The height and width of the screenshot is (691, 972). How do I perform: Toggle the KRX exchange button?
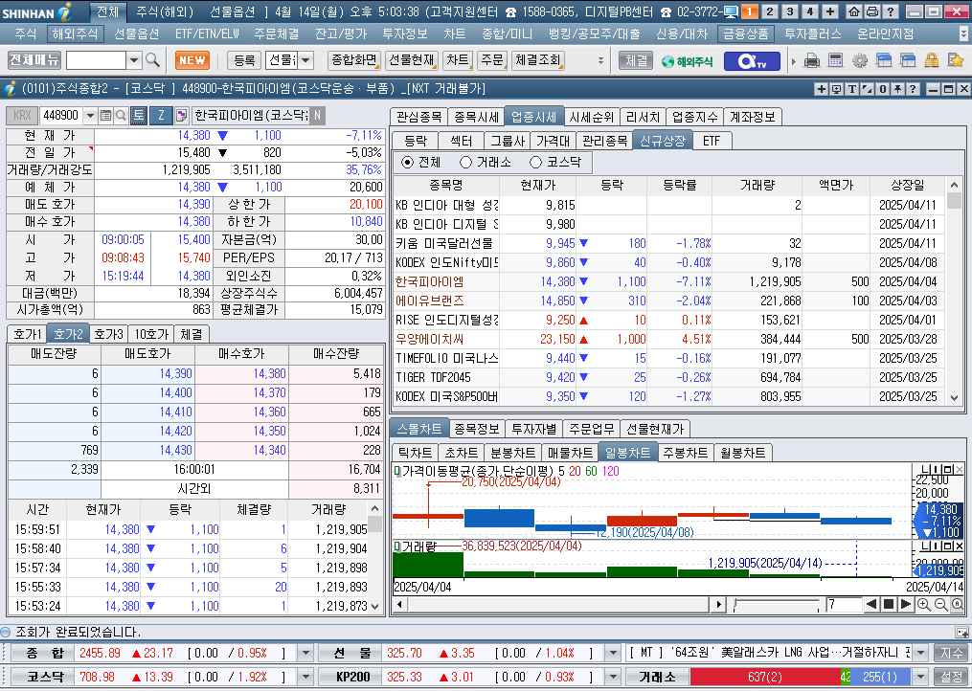(x=22, y=115)
